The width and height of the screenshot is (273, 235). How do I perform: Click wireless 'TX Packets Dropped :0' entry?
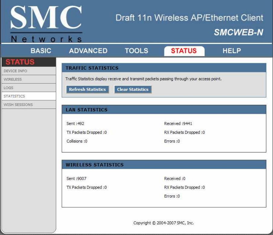click(87, 187)
